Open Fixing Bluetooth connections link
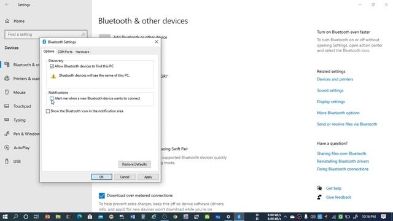Image resolution: width=393 pixels, height=221 pixels. 343,169
